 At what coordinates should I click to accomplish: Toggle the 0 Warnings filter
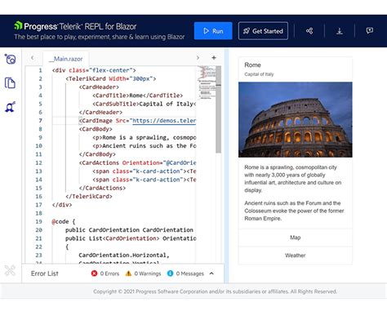[x=143, y=273]
